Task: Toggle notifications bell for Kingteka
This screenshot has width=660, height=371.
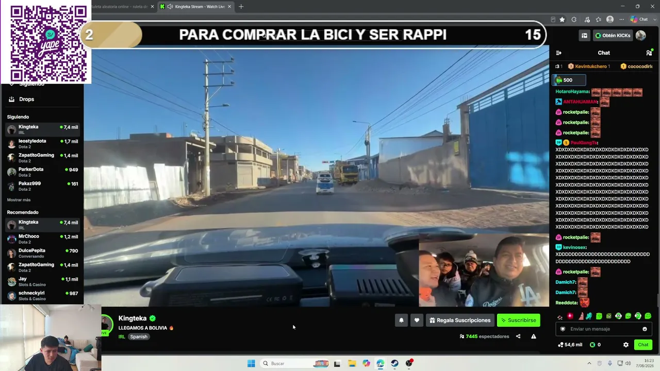Action: 401,321
